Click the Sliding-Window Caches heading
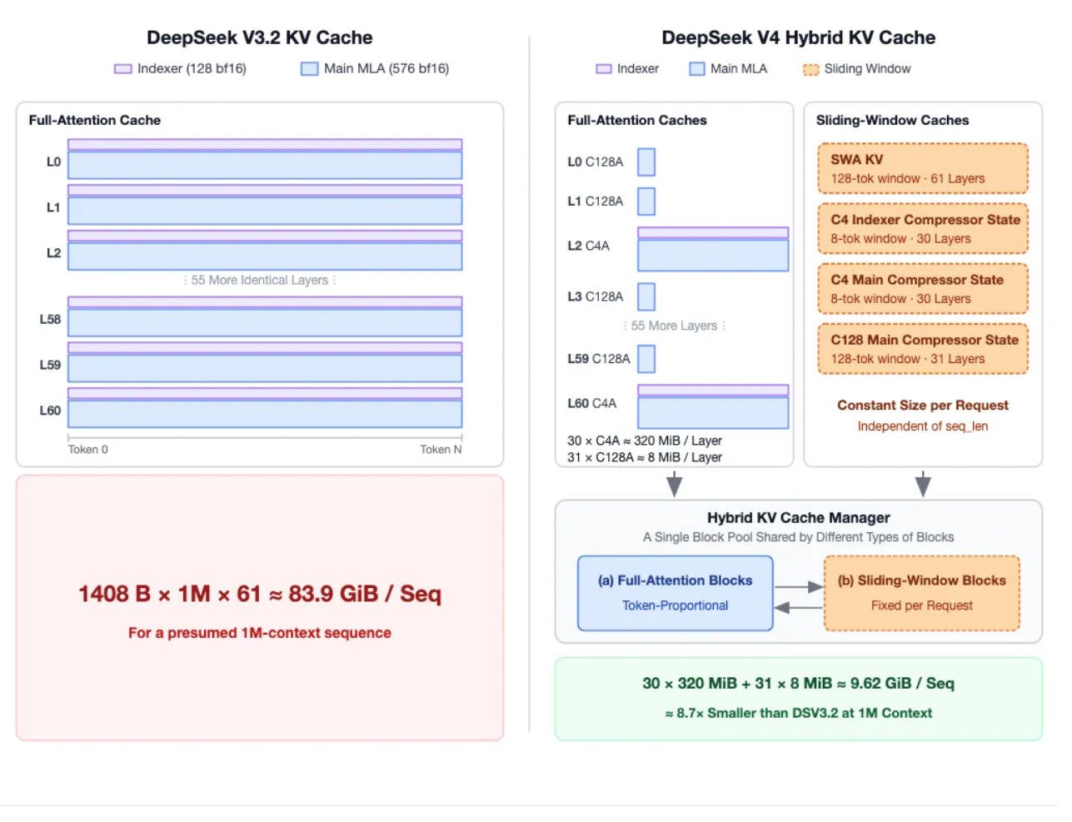This screenshot has height=822, width=1072. (x=892, y=120)
